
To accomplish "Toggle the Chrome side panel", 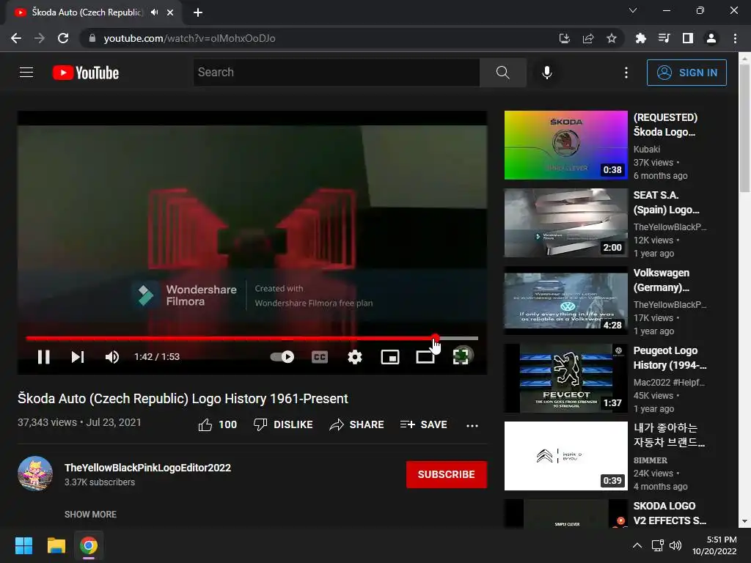I will (x=687, y=38).
